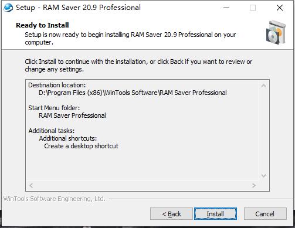Click the "Additional tasks:" summary line
Screen dimensions: 295x228
(52, 131)
